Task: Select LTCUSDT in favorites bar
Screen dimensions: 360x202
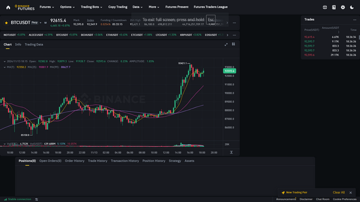Action: (x=166, y=35)
